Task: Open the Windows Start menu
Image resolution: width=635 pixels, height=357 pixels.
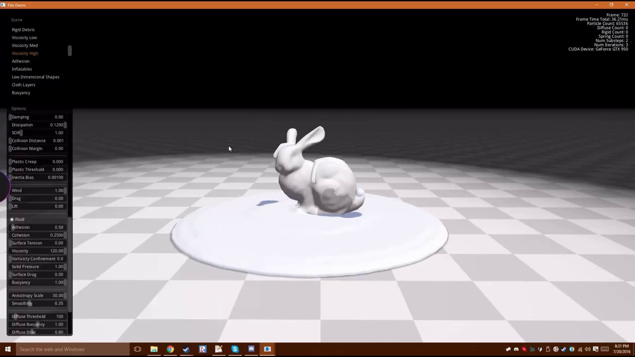Action: tap(7, 349)
